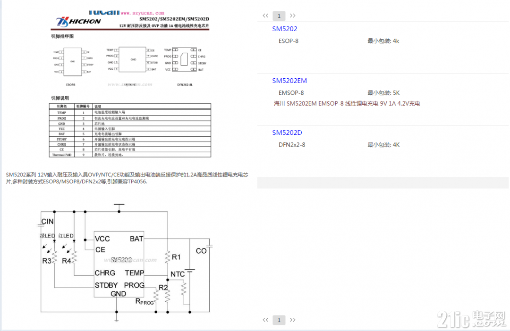
Task: Select '最小包装: 4K' for SM5202D
Action: click(x=383, y=145)
